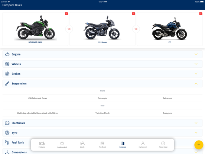Click the Engine section label
The height and width of the screenshot is (154, 205).
click(x=16, y=54)
